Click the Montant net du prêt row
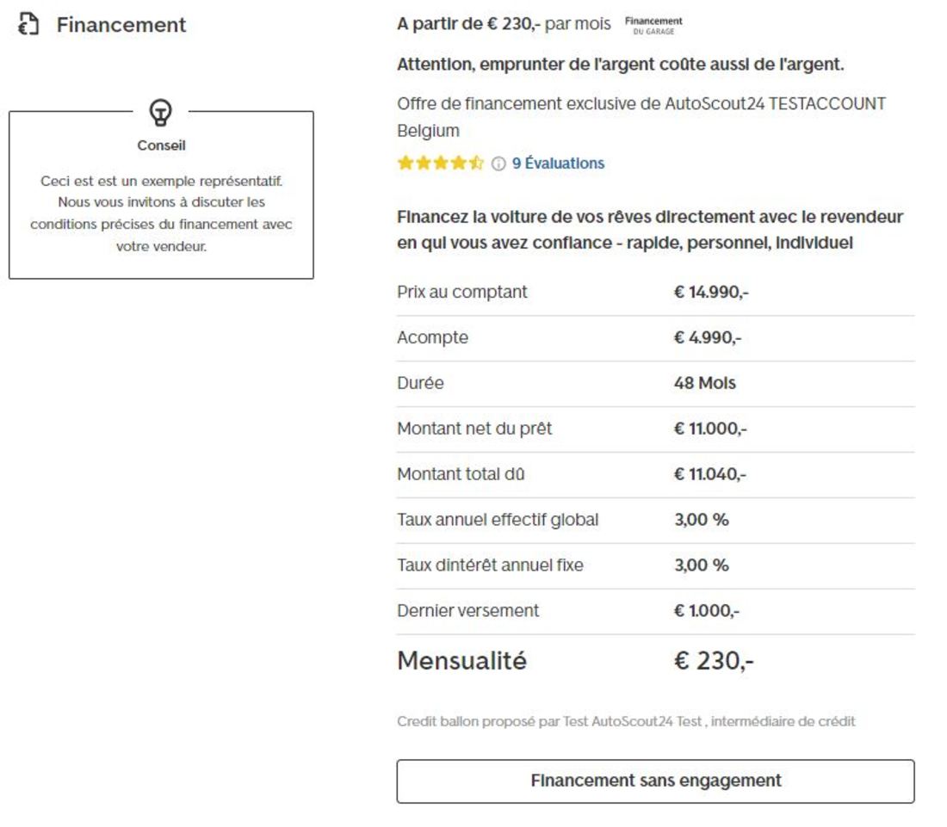 click(655, 429)
